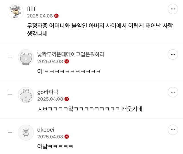This screenshot has height=154, width=183.
Task: Click the red N badge beside flflf's date
Action: [x=57, y=16]
